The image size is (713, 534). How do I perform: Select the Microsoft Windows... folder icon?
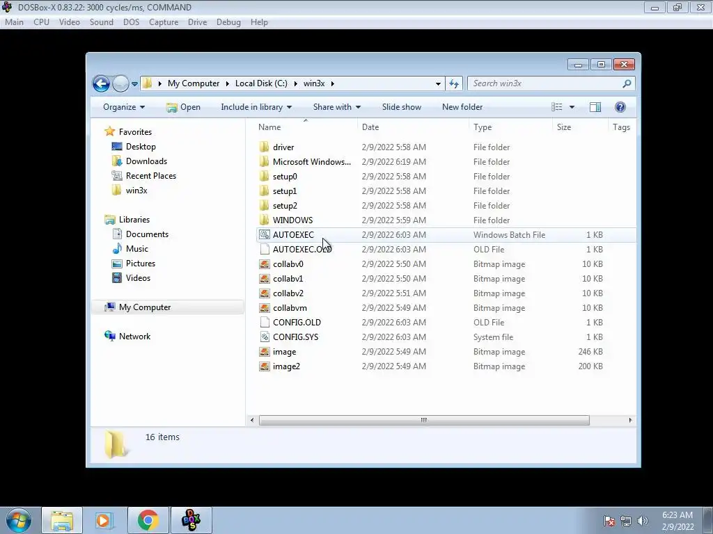(264, 161)
